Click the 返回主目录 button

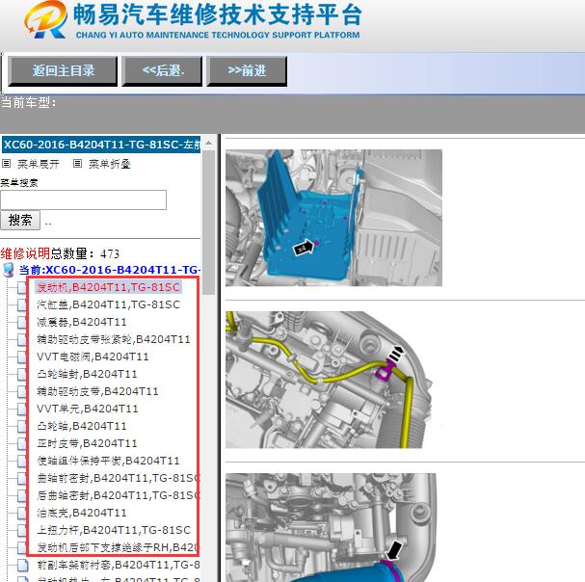[63, 71]
